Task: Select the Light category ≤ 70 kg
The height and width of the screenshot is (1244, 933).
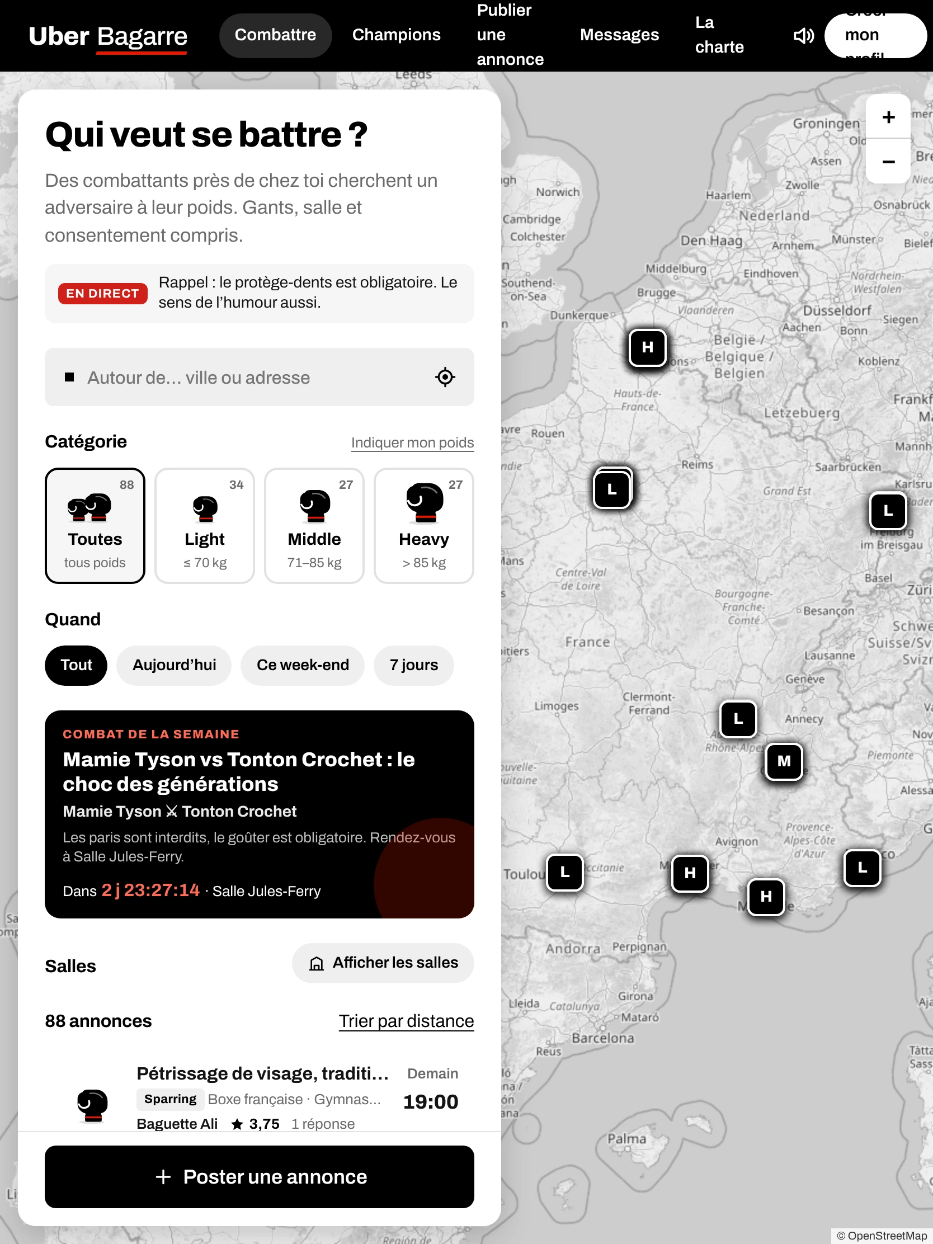Action: point(205,526)
